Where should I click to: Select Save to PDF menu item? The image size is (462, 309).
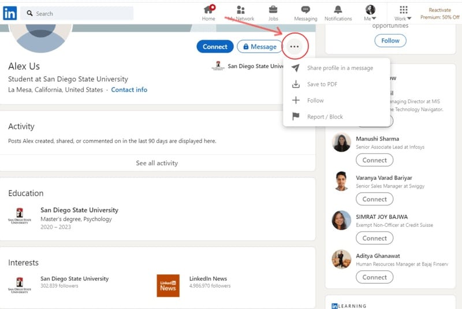[337, 84]
